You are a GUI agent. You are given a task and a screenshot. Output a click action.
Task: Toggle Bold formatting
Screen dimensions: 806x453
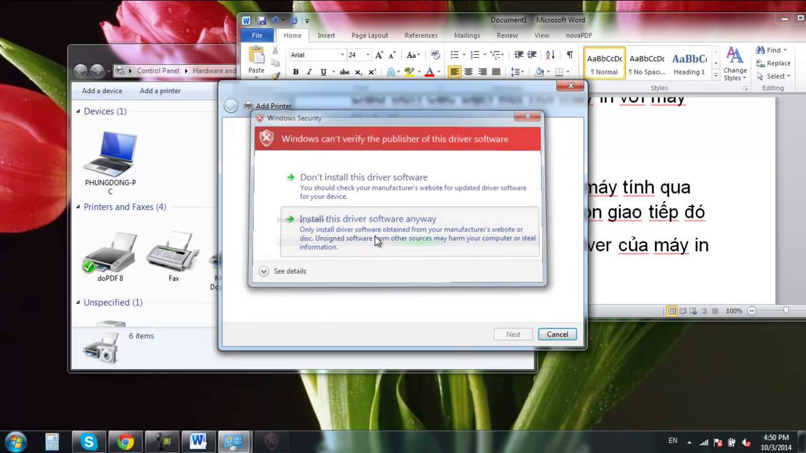point(295,72)
